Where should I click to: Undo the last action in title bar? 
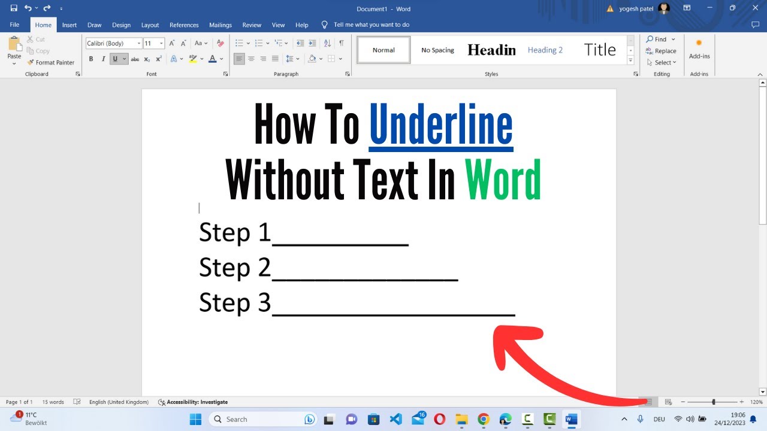(28, 8)
